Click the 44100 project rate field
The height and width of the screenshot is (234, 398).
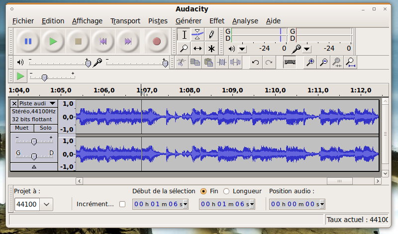(x=27, y=204)
